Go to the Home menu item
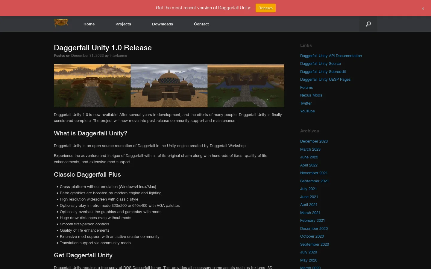Screen dimensions: 431x269 tap(89, 24)
